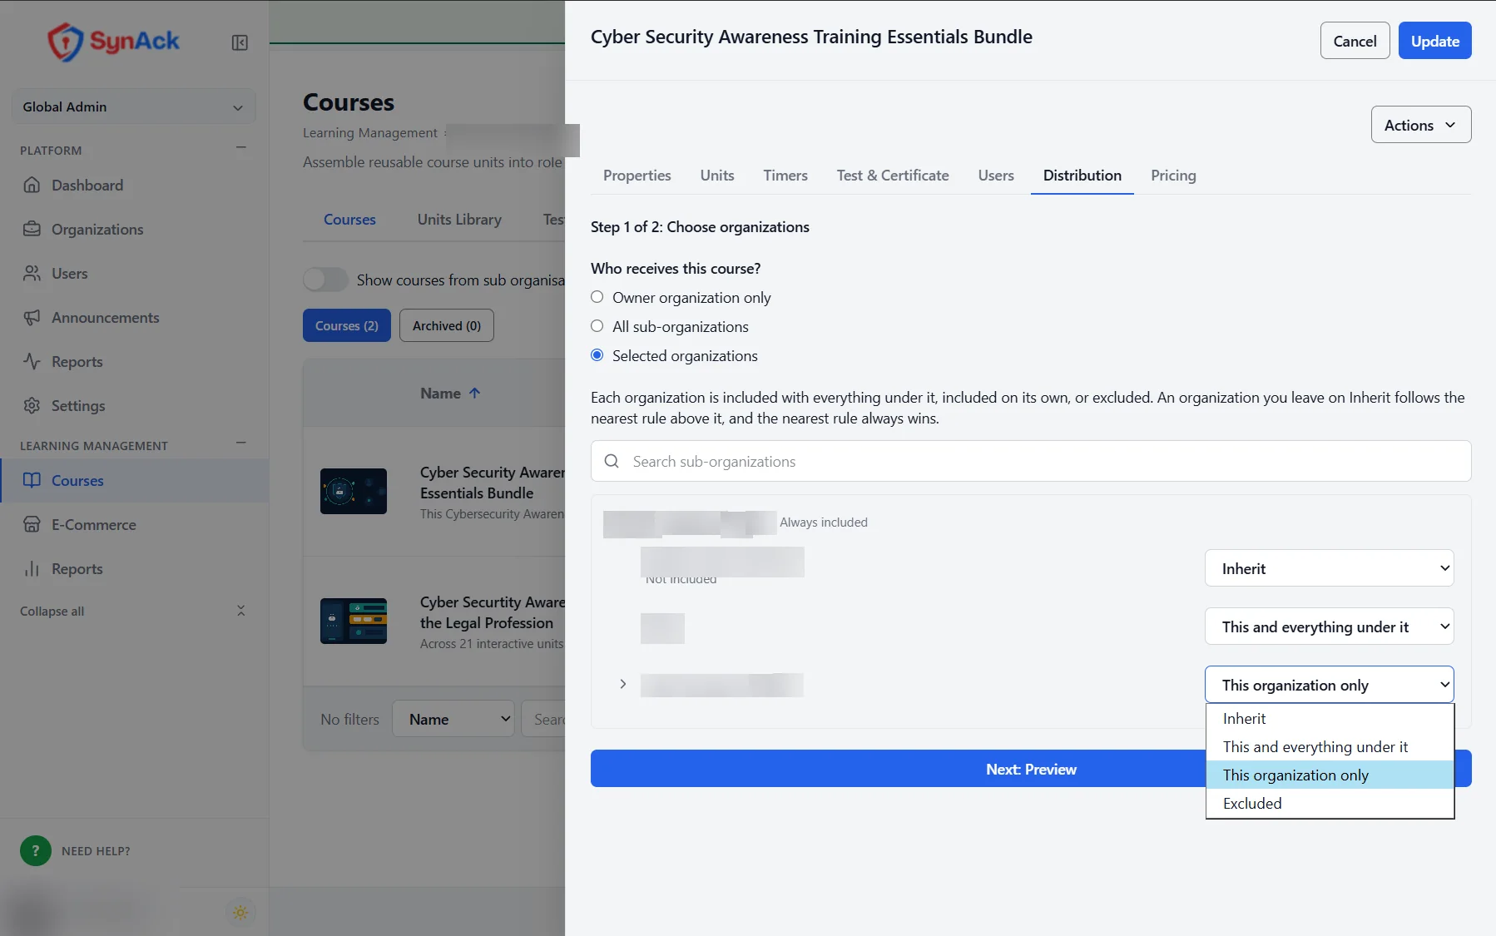This screenshot has width=1496, height=936.
Task: Open the Units Library tab
Action: (x=459, y=220)
